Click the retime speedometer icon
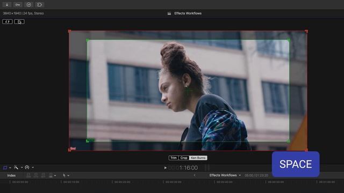344x193 pixels. point(27,167)
